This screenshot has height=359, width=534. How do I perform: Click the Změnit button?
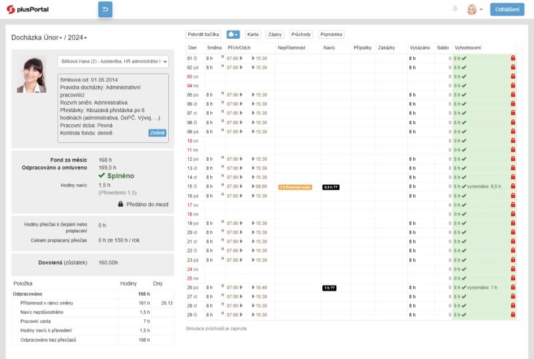click(158, 133)
